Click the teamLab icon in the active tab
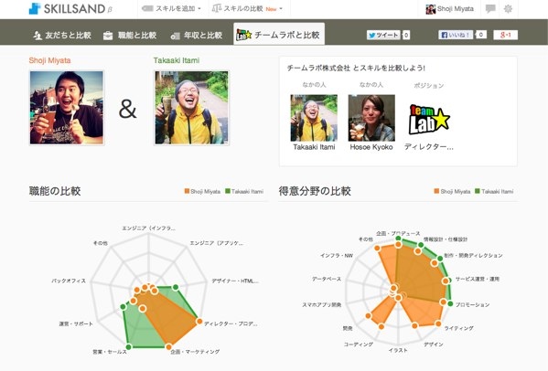Viewport: 548px width, 371px height. pyautogui.click(x=243, y=35)
